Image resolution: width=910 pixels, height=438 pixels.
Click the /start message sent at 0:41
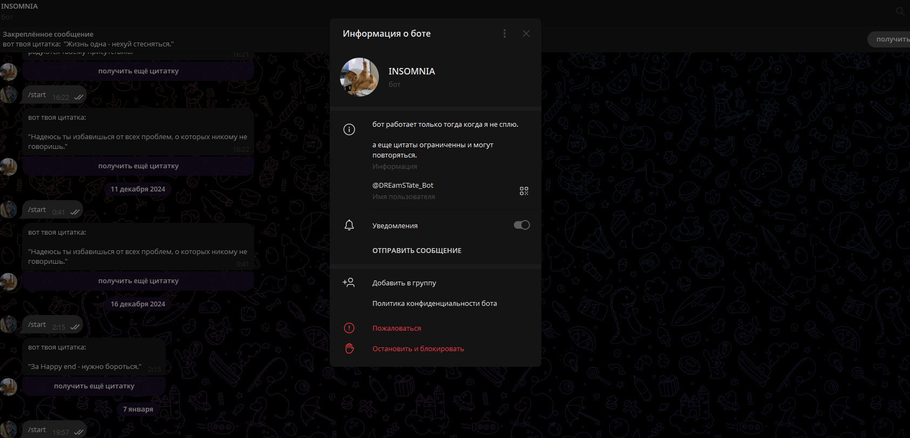point(53,210)
